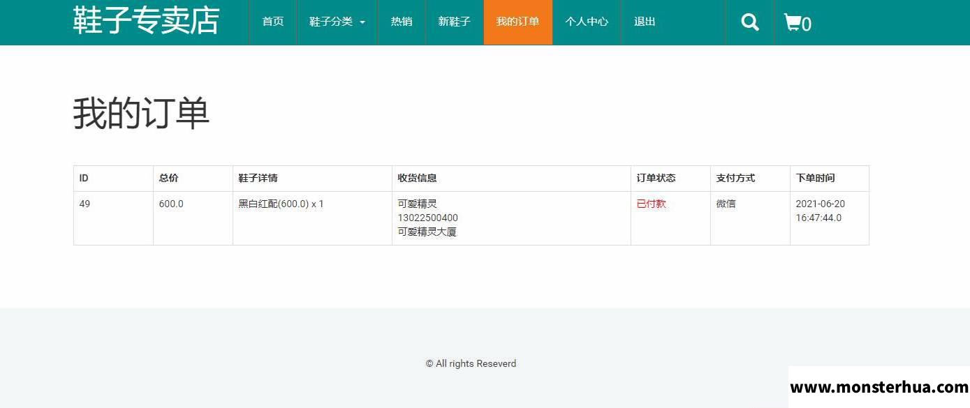Viewport: 970px width, 408px height.
Task: Click 黑白红配(600.0) x 1 item detail
Action: [x=281, y=204]
